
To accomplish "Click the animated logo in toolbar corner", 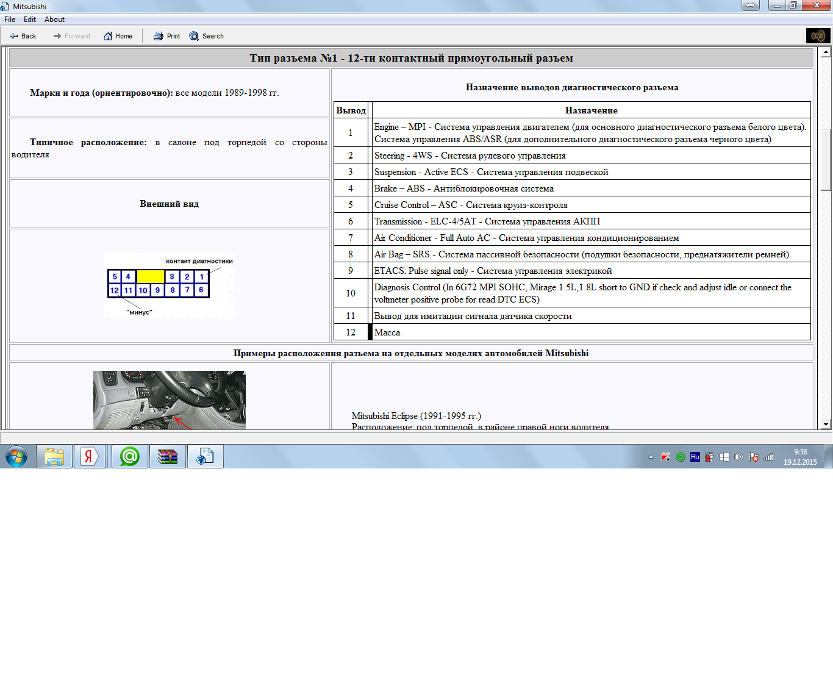I will [818, 36].
